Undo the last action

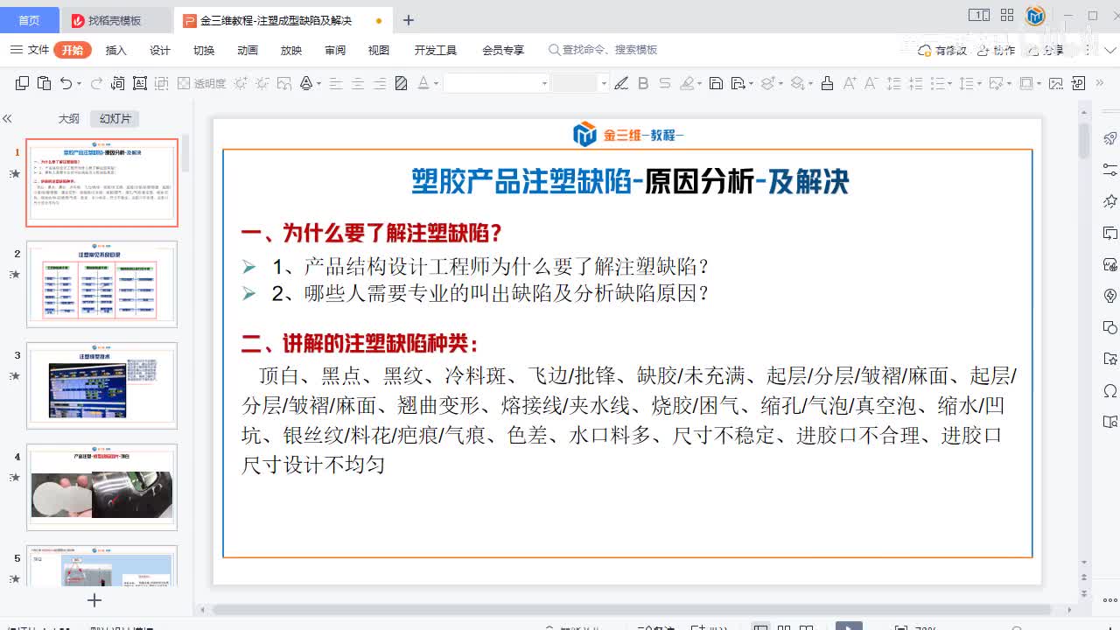tap(66, 83)
